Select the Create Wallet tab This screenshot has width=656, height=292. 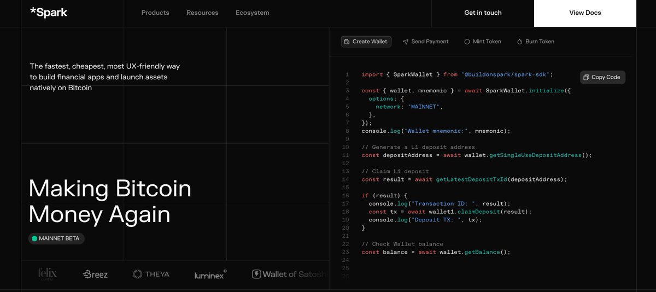366,42
